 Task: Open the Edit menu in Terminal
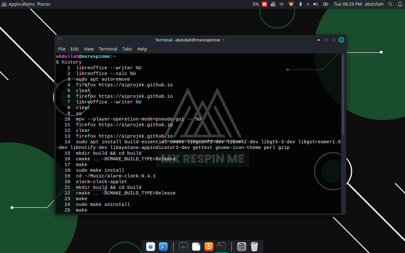click(x=75, y=49)
